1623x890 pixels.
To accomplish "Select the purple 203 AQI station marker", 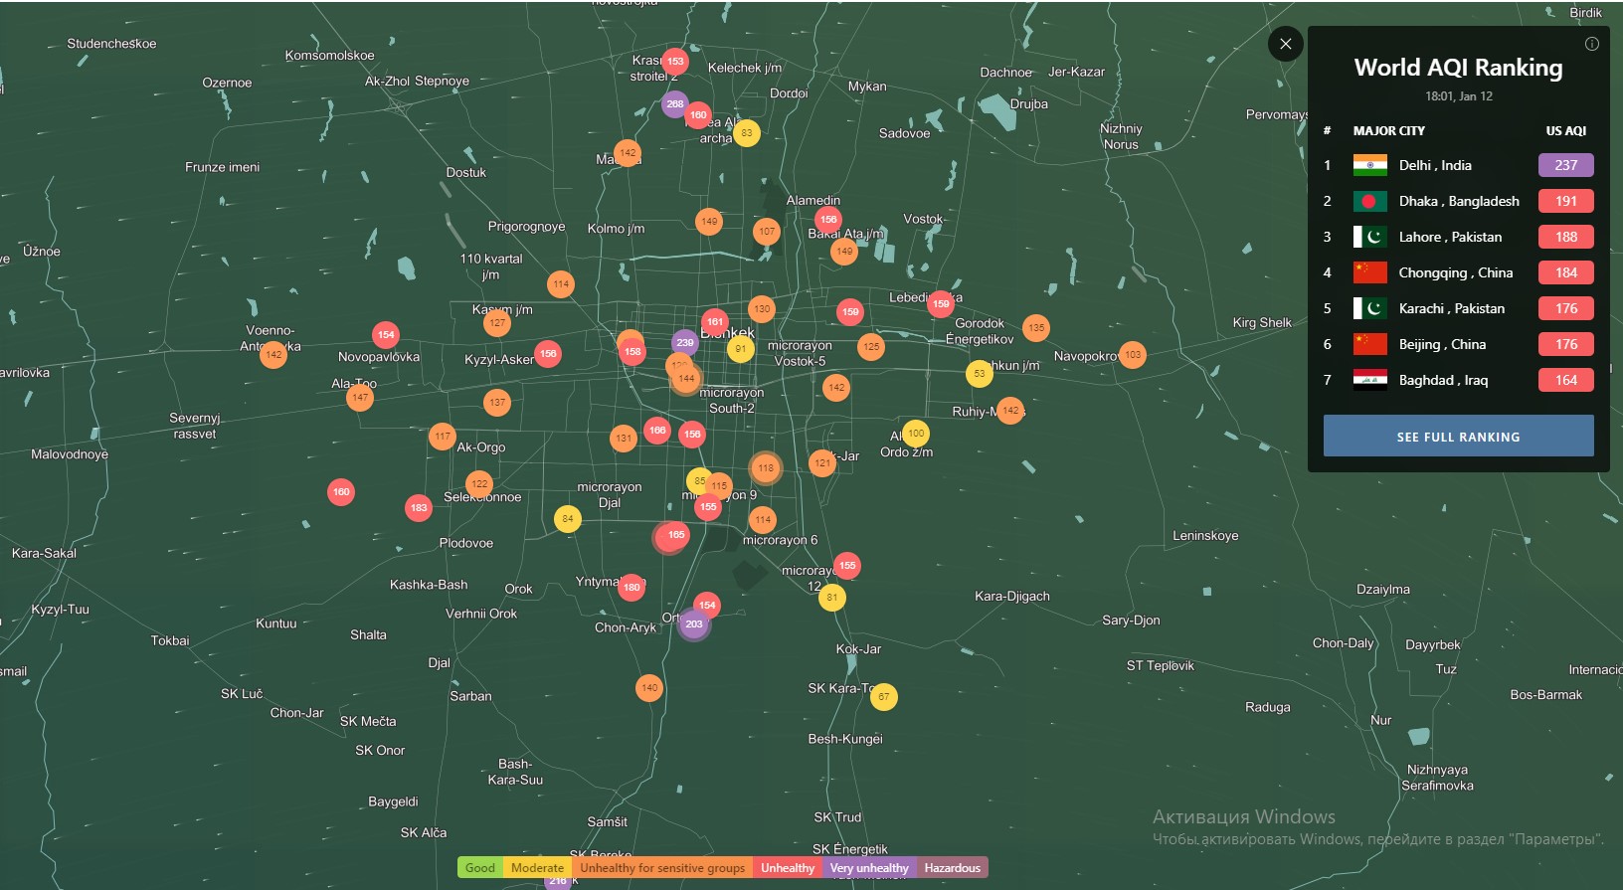I will pyautogui.click(x=694, y=624).
